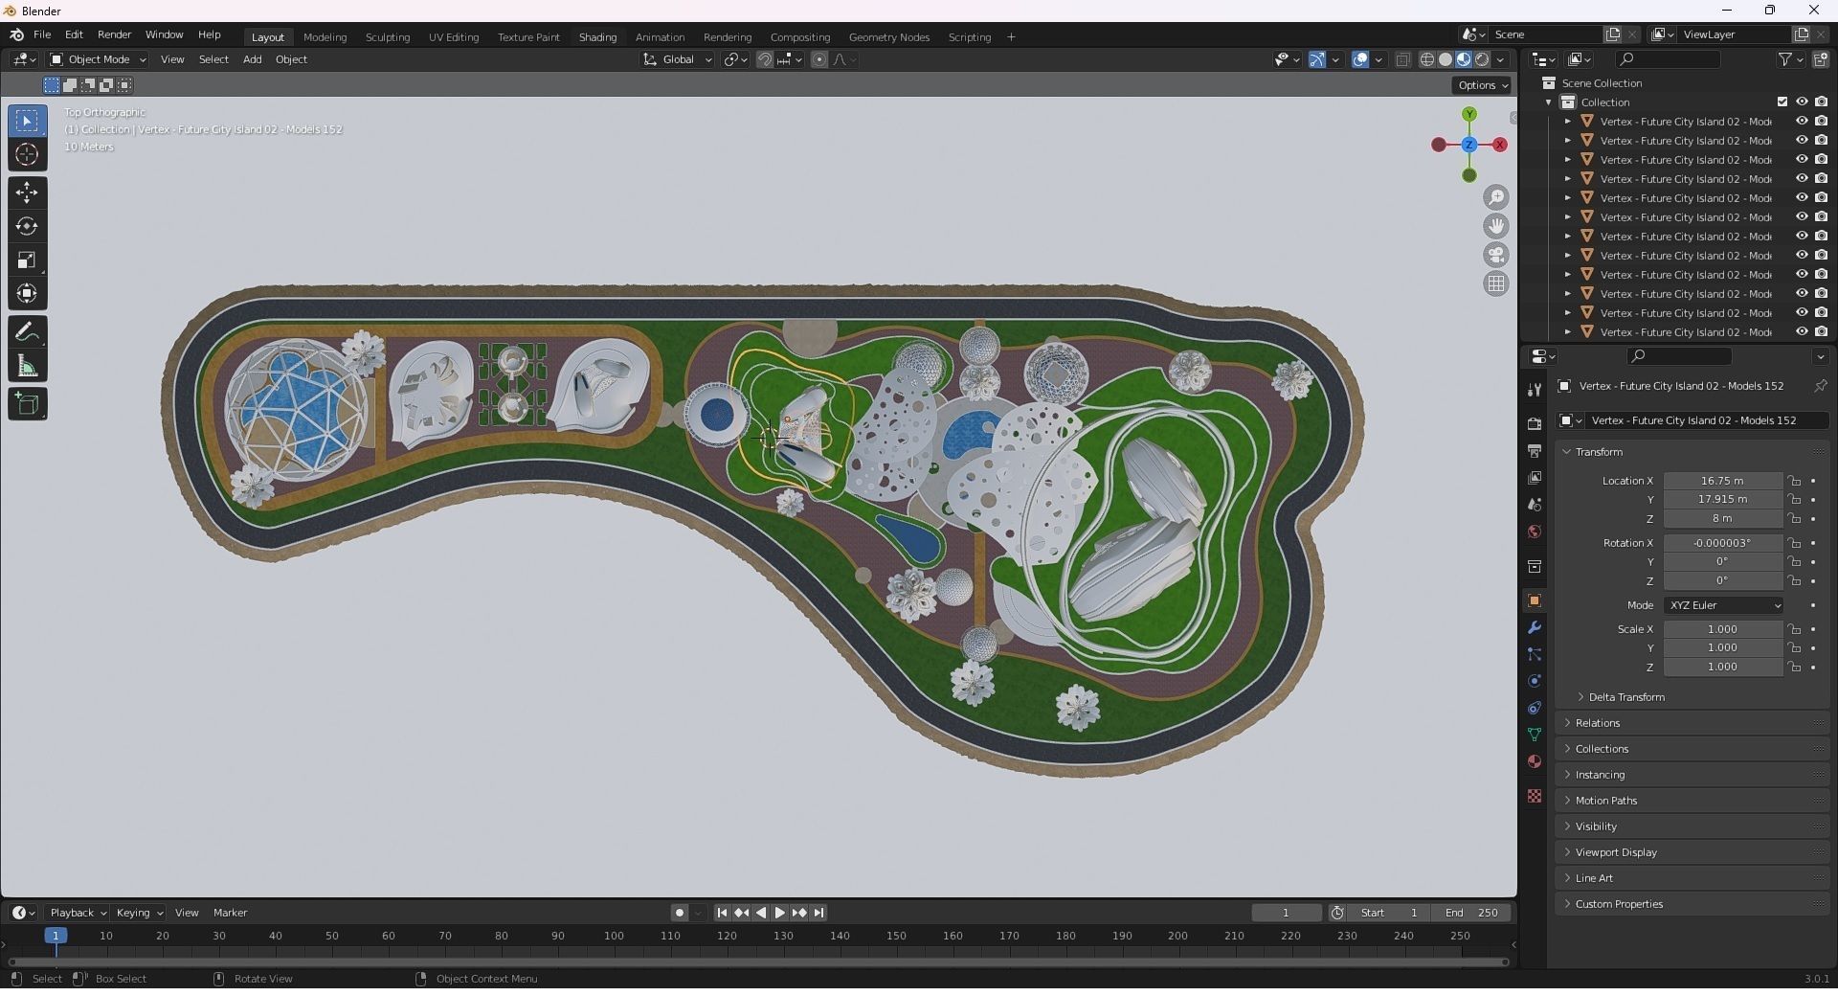Open the Add menu in viewport header

[253, 60]
